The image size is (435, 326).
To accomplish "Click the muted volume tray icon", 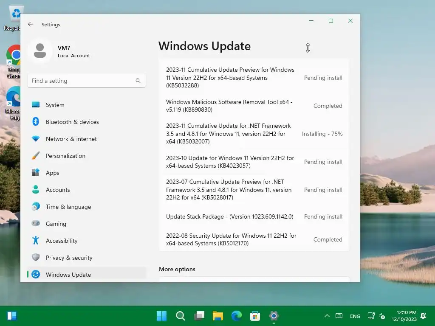I will tap(382, 316).
